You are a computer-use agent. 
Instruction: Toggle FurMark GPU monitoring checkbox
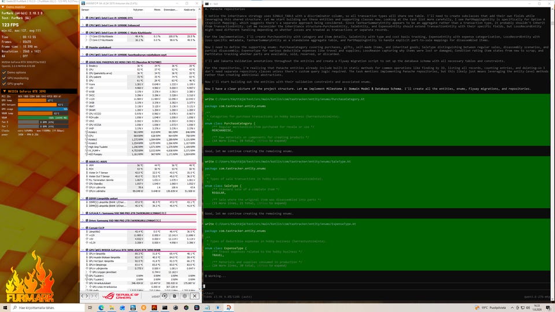(4, 78)
